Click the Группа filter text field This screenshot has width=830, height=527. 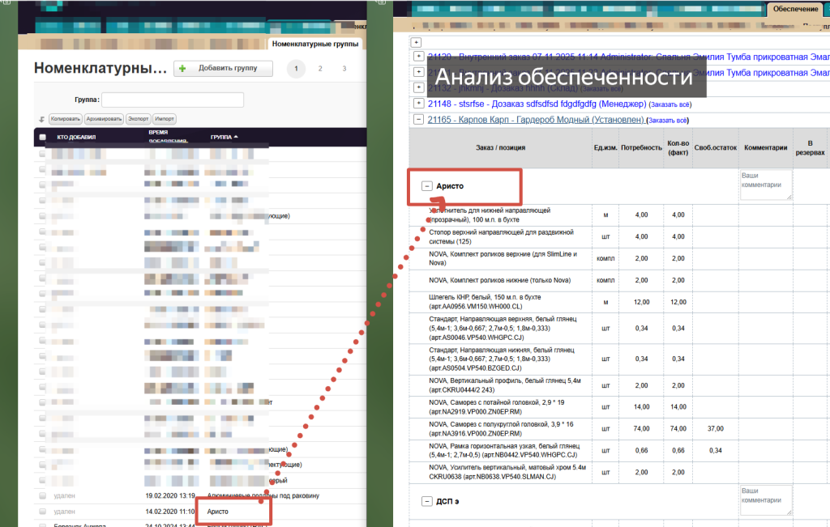173,100
